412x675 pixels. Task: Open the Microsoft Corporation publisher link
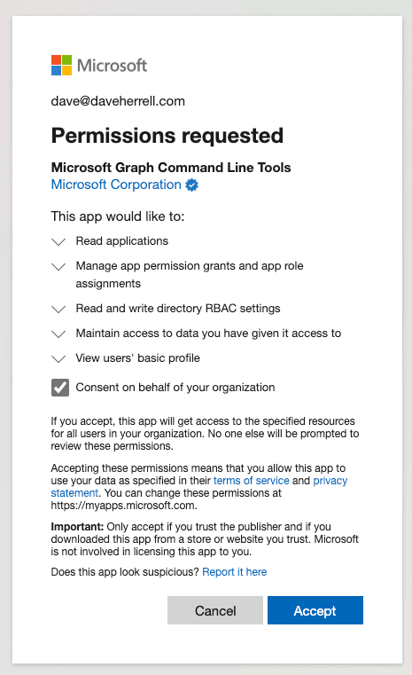tap(116, 184)
